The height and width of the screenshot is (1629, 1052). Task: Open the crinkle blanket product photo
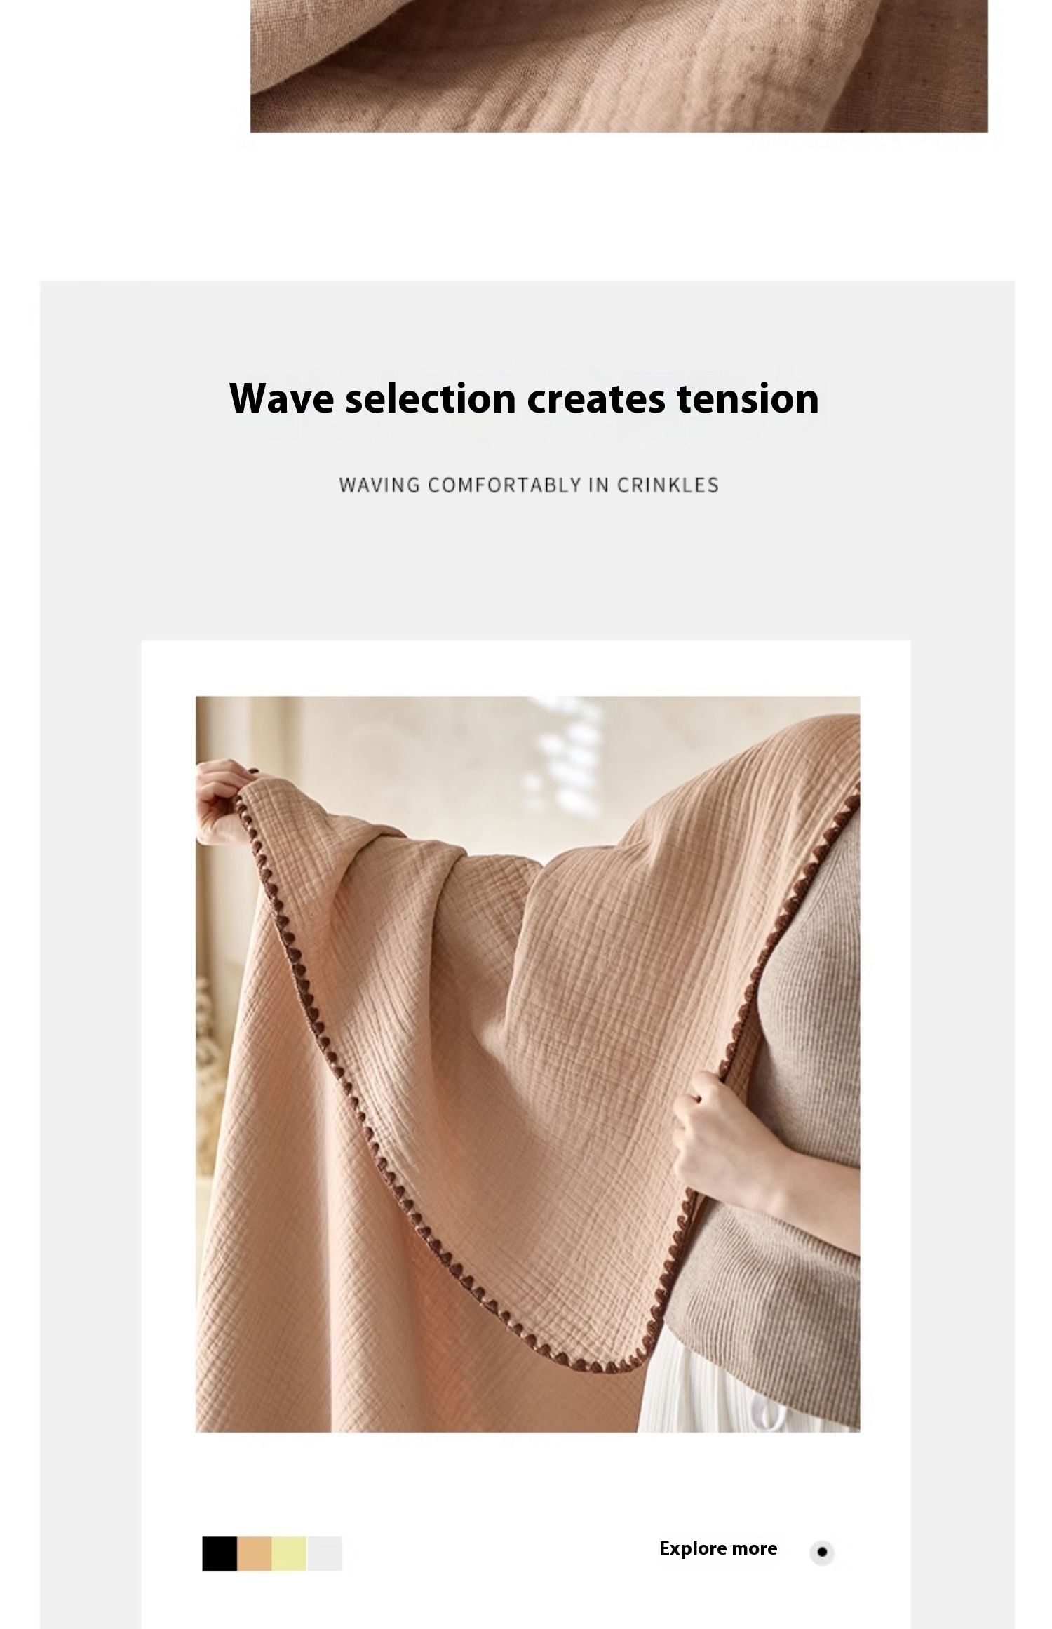(x=527, y=1064)
